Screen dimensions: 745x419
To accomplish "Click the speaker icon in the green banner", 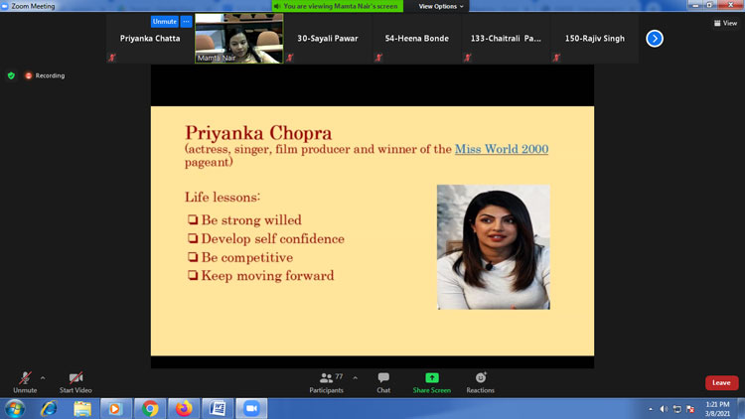I will click(x=277, y=6).
